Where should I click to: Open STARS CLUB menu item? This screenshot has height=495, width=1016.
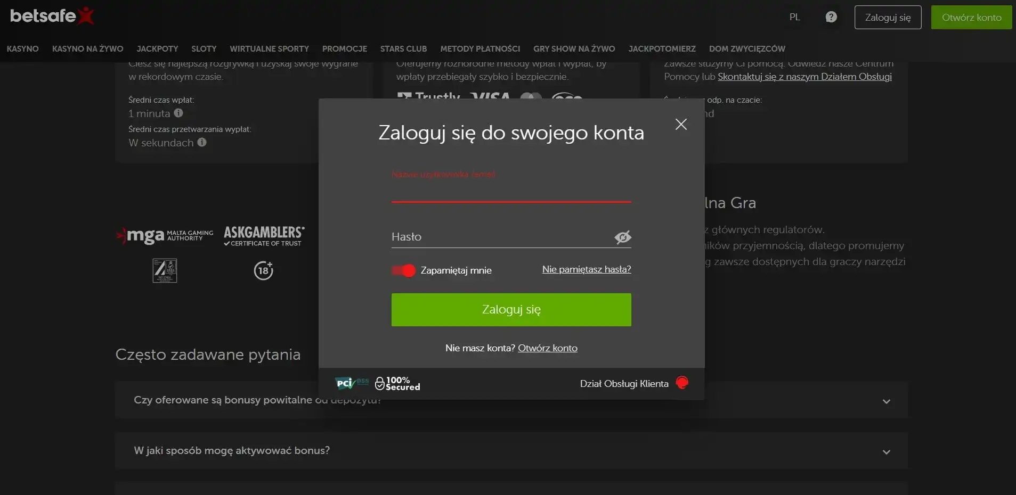click(x=403, y=48)
